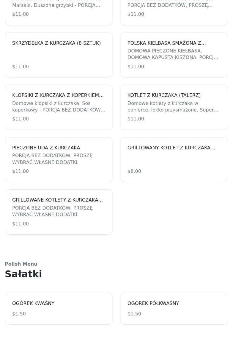Viewport: 233px width, 339px height.
Task: Choose KOTLET Z KURCZAKA (TALERZ) dish
Action: (x=164, y=95)
